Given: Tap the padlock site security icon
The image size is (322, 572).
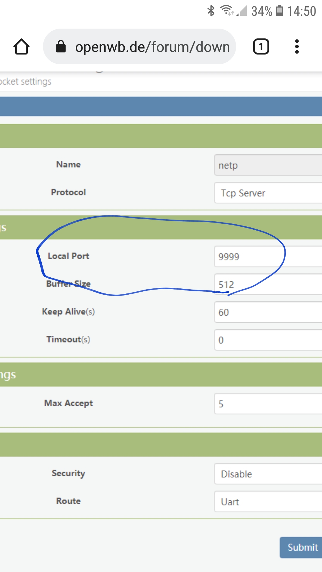Looking at the screenshot, I should click(61, 46).
